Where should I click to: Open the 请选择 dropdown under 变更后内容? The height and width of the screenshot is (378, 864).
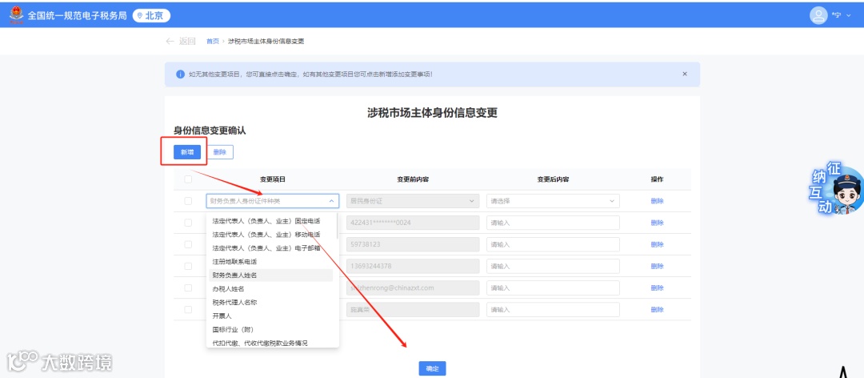tap(553, 201)
